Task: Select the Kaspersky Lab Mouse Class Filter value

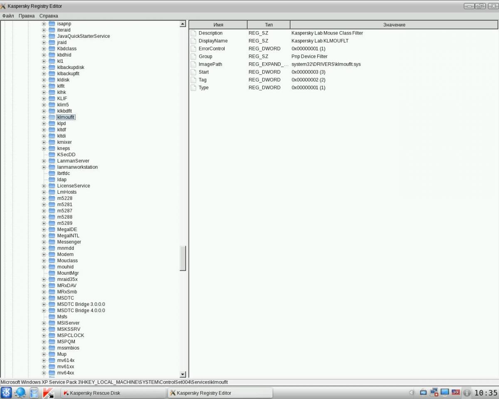Action: click(327, 33)
